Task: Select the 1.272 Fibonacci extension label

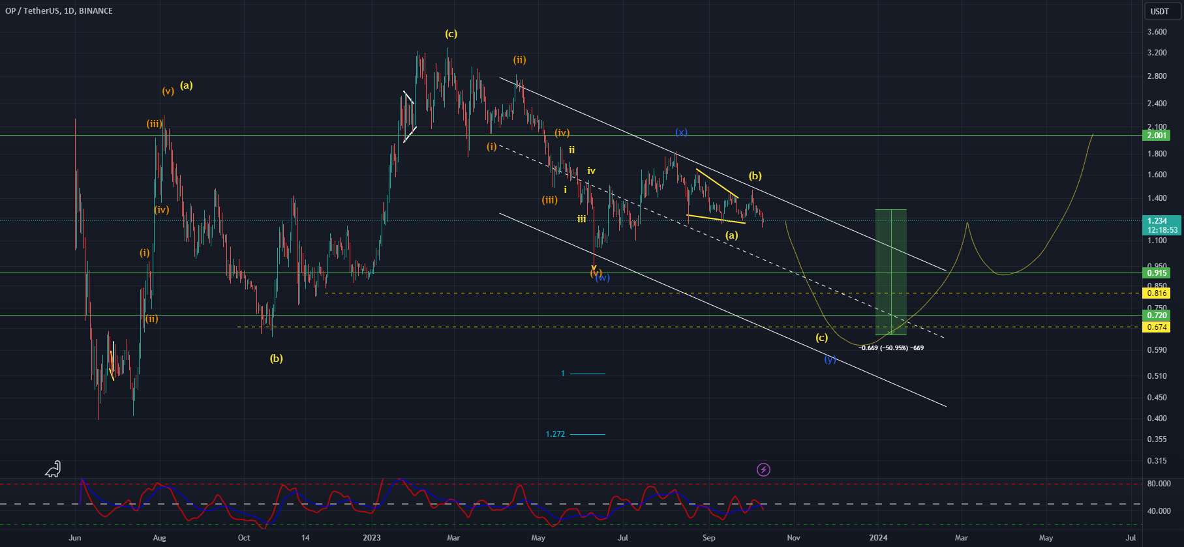Action: 555,434
